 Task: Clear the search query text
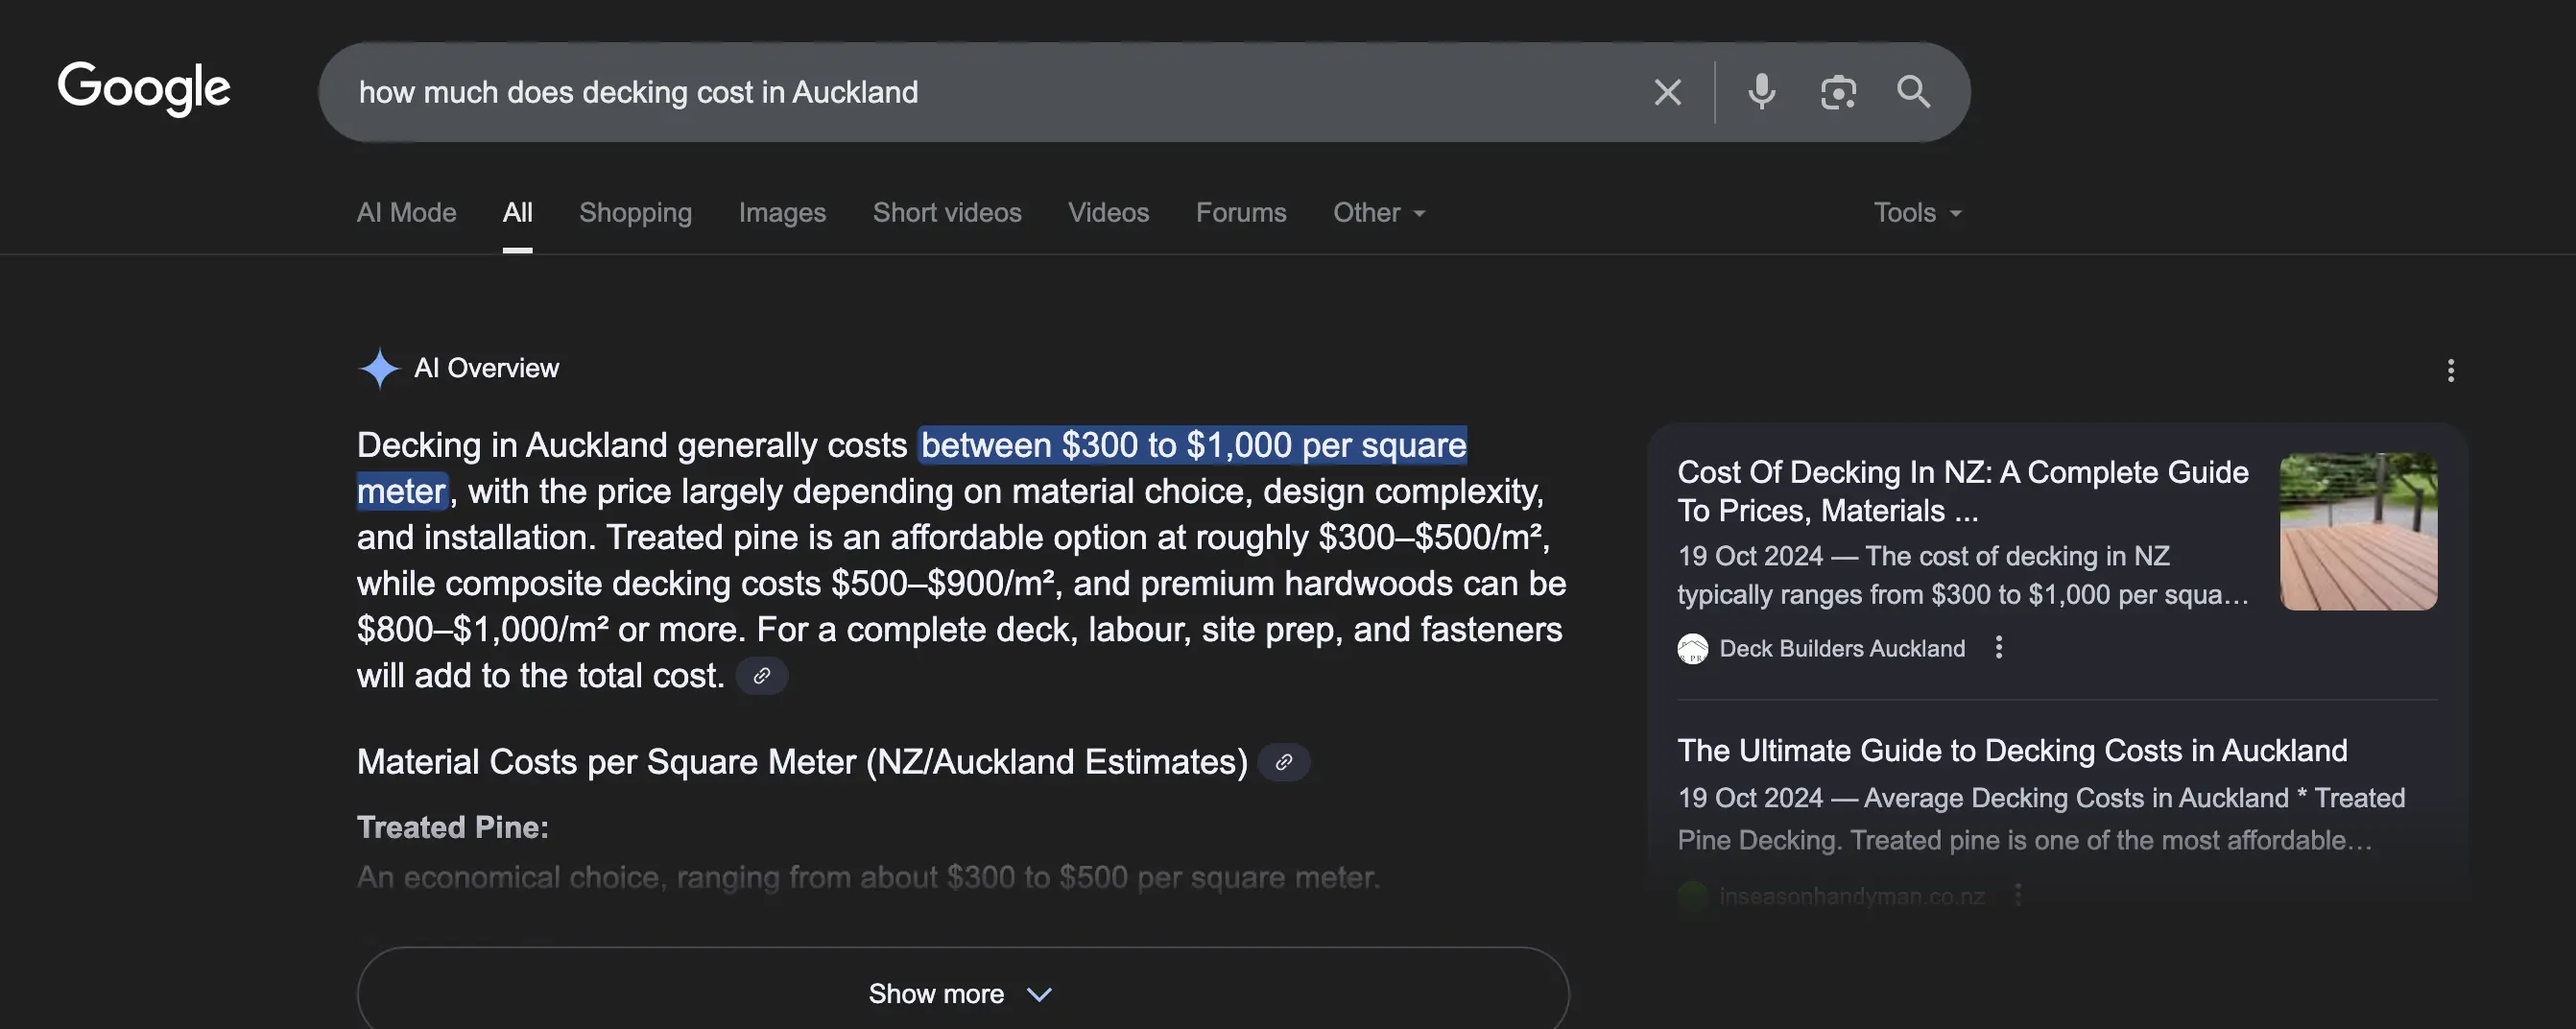(1667, 92)
